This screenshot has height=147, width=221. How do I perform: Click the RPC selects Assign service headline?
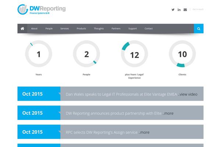[x=102, y=132]
